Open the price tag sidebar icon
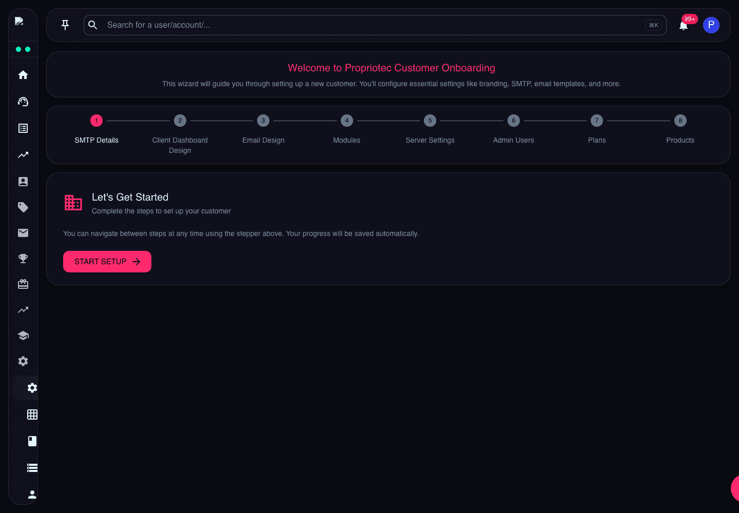The height and width of the screenshot is (513, 739). point(23,207)
